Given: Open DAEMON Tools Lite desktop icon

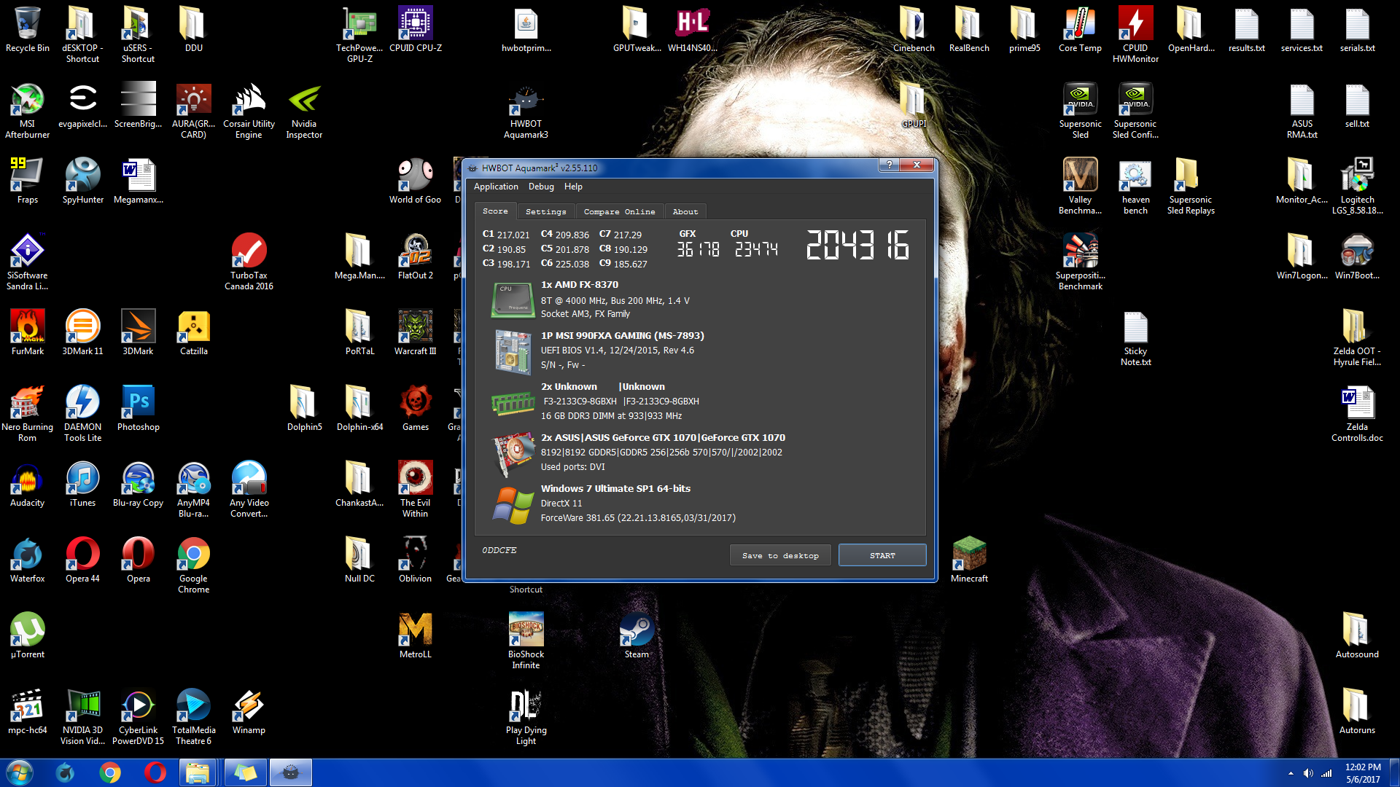Looking at the screenshot, I should pos(82,413).
